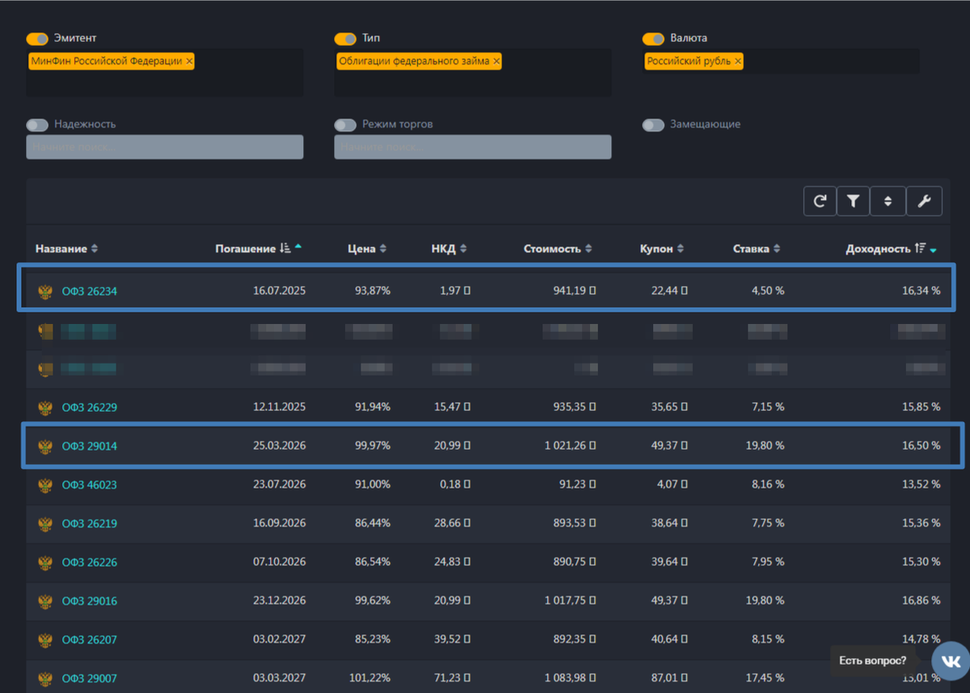Open the wrench table settings button
Screen dimensions: 970x693
(924, 201)
